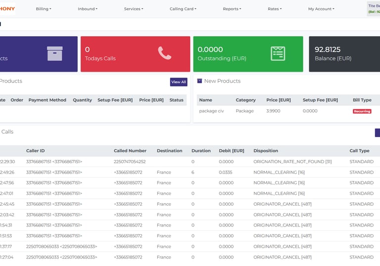The image size is (380, 266).
Task: Click the Recurring bill type badge
Action: click(x=362, y=111)
